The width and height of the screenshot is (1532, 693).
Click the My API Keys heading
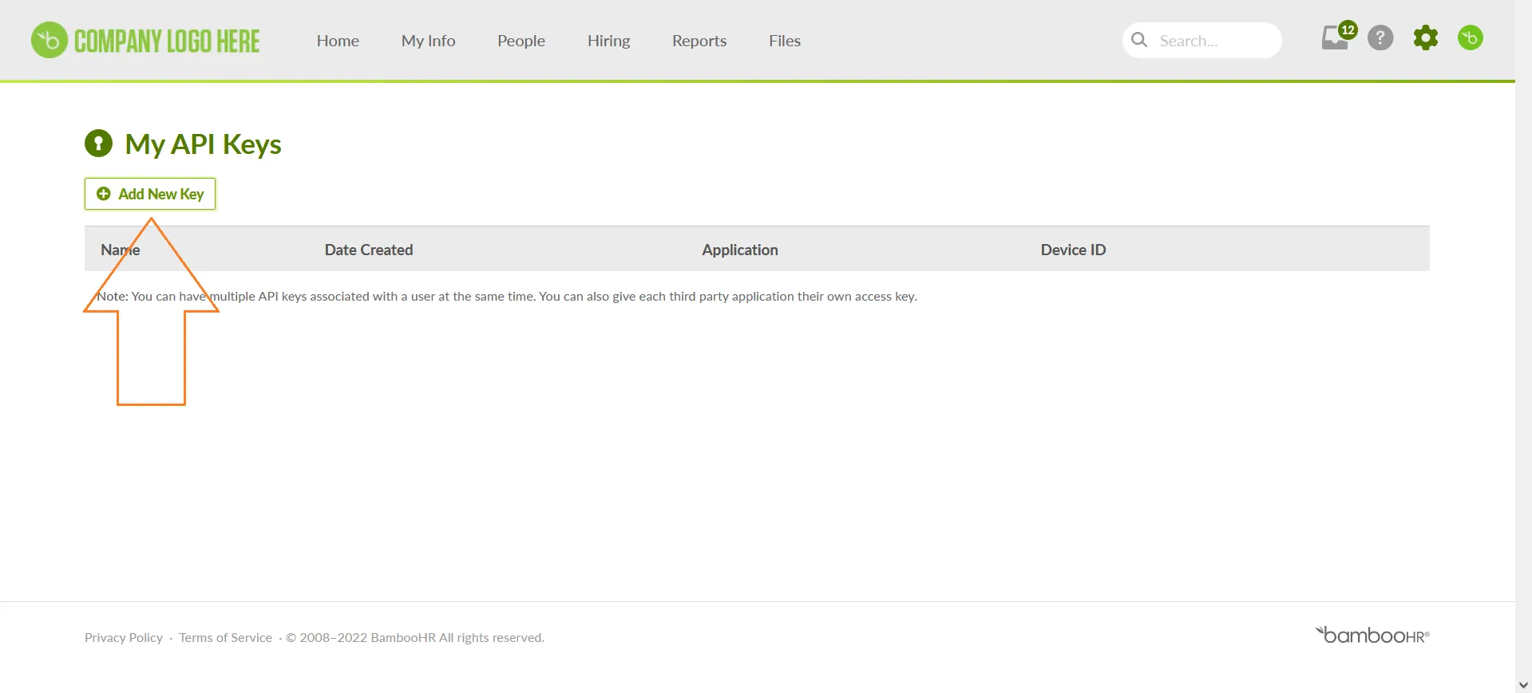[x=203, y=144]
